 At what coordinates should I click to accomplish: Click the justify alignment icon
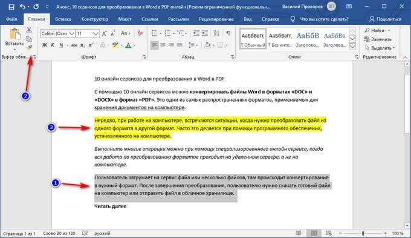(180, 45)
